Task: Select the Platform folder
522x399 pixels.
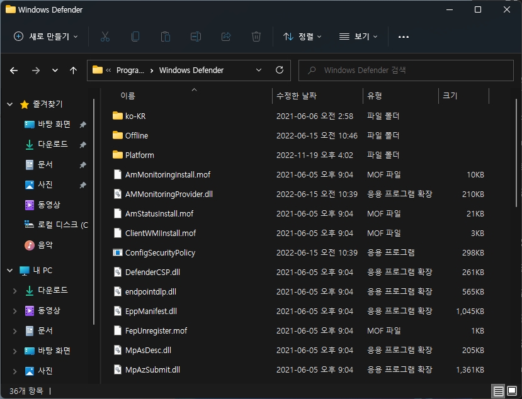Action: 140,155
